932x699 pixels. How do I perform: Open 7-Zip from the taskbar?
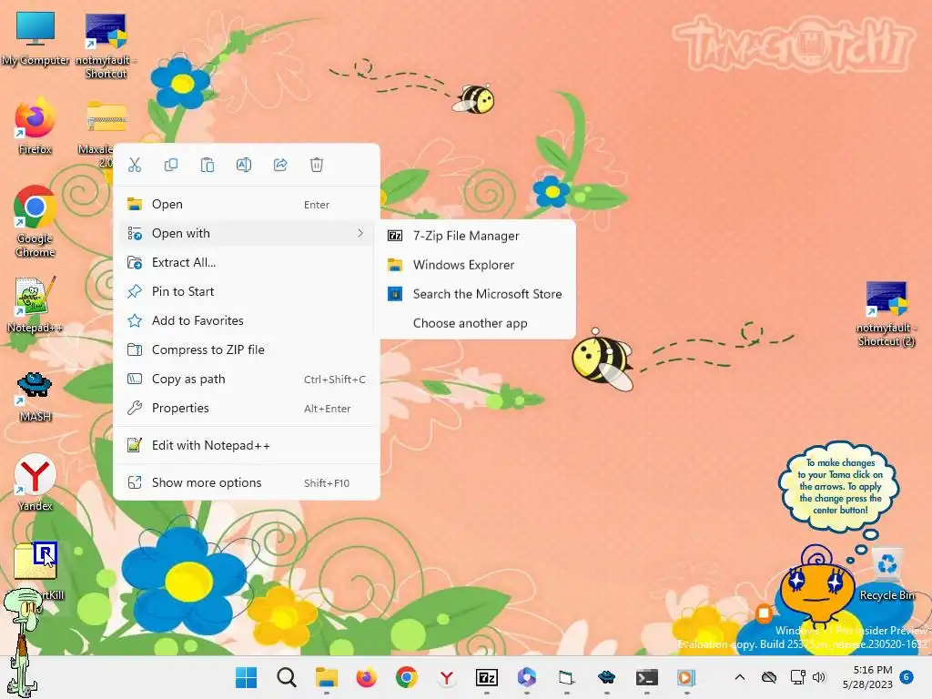(486, 677)
